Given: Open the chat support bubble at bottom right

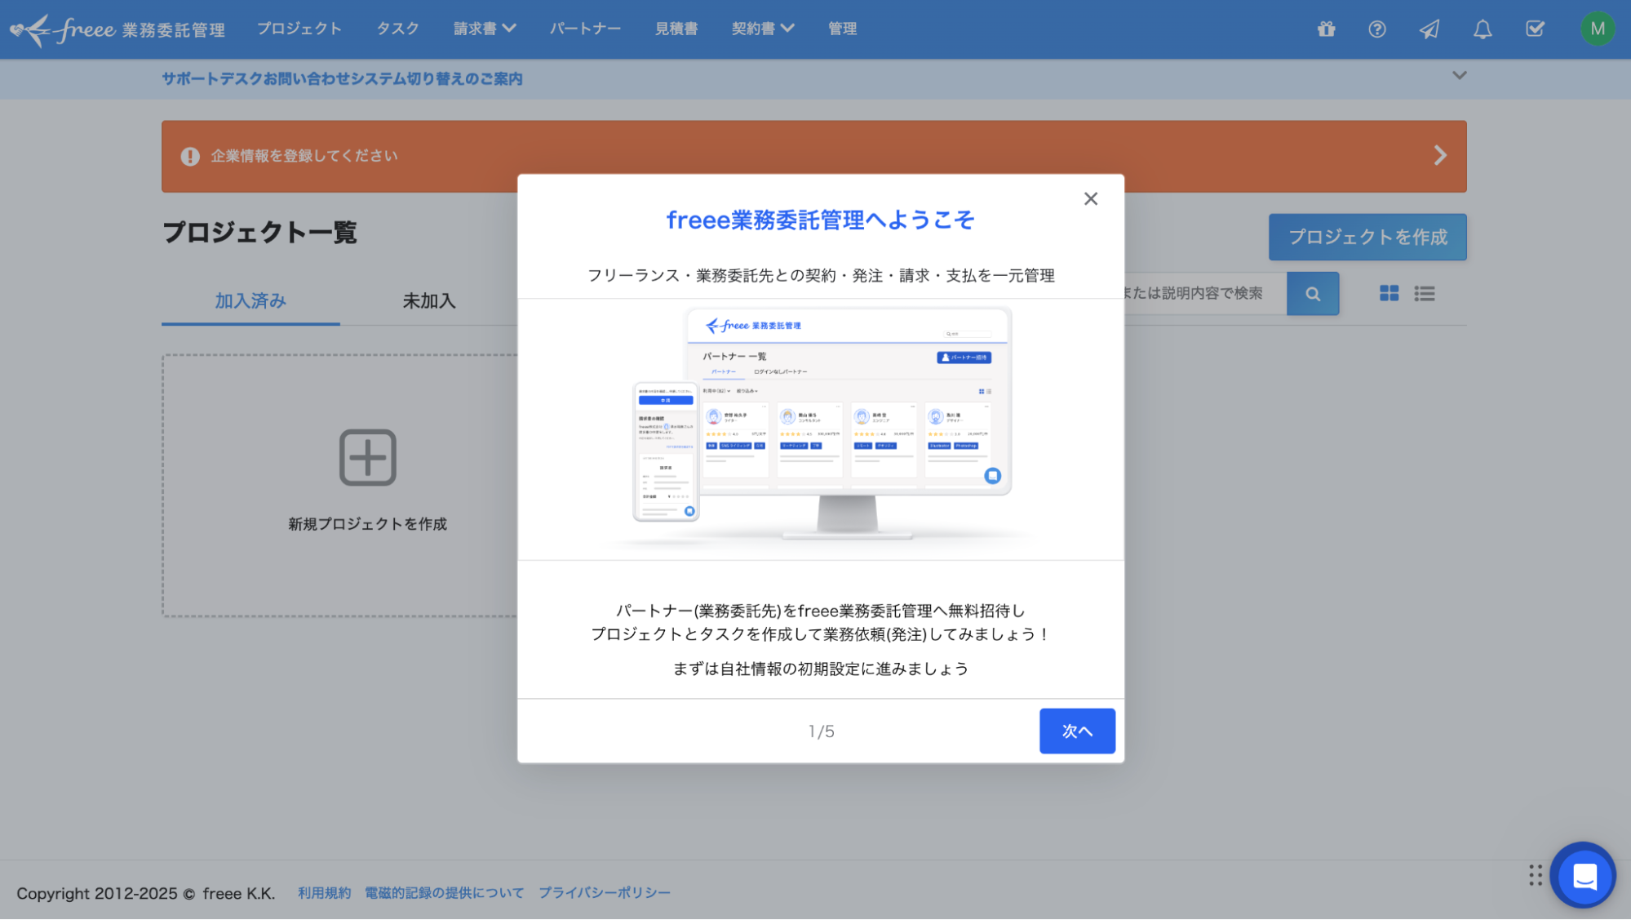Looking at the screenshot, I should point(1583,875).
